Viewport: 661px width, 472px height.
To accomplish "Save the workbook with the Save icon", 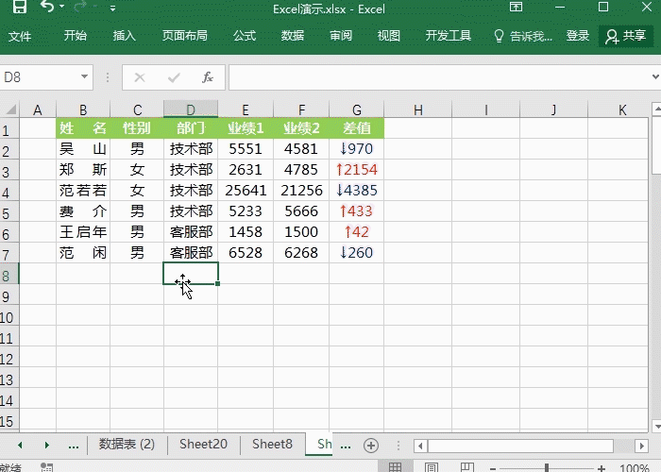I will click(x=20, y=7).
